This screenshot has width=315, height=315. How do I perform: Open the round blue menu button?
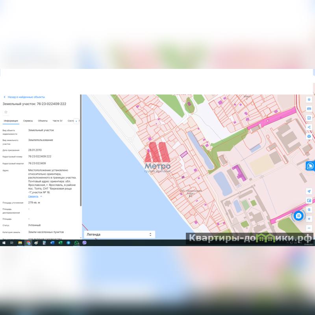coord(299,216)
